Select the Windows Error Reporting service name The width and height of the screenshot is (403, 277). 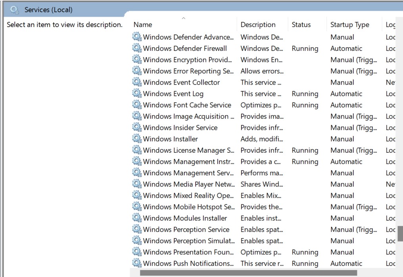(188, 71)
